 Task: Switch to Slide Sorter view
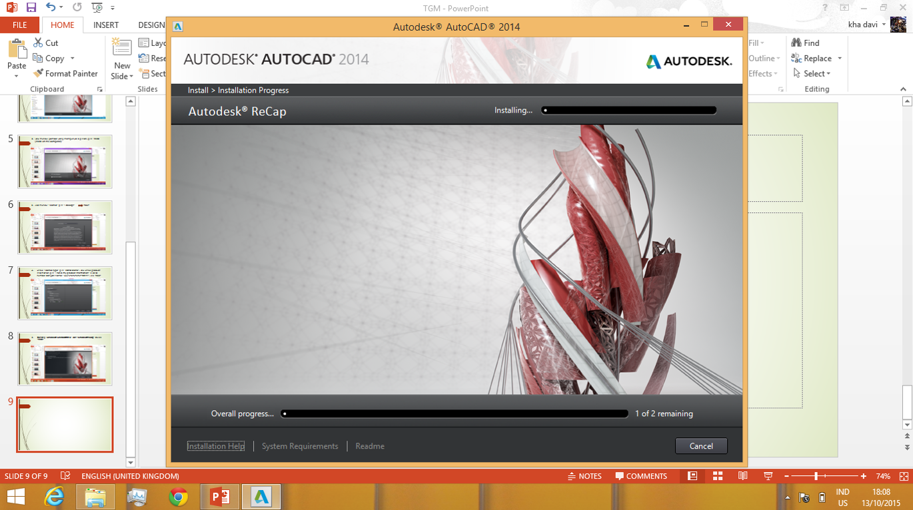718,476
